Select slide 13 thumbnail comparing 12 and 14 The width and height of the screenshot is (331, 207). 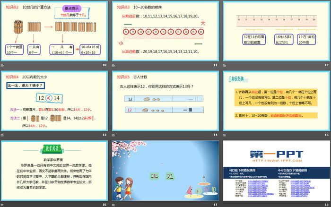coord(54,101)
